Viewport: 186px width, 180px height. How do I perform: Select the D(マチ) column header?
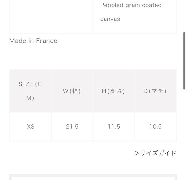tap(156, 91)
